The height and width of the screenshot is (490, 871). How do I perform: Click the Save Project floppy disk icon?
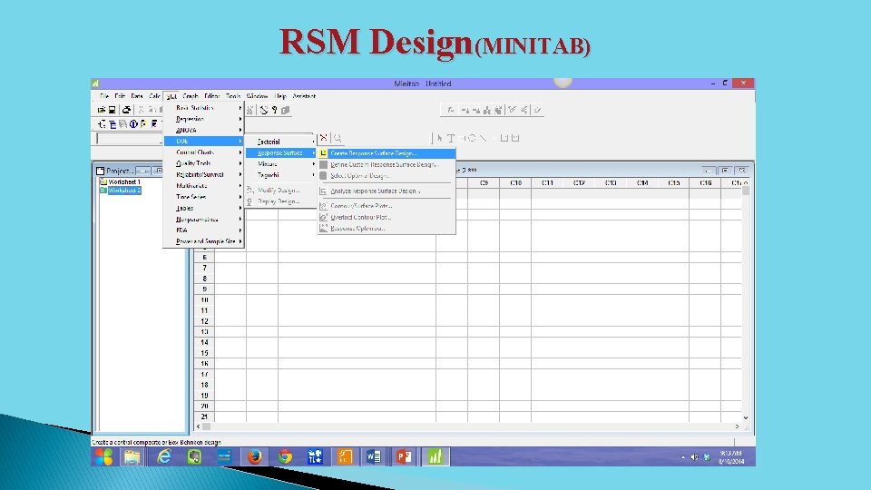click(x=112, y=110)
